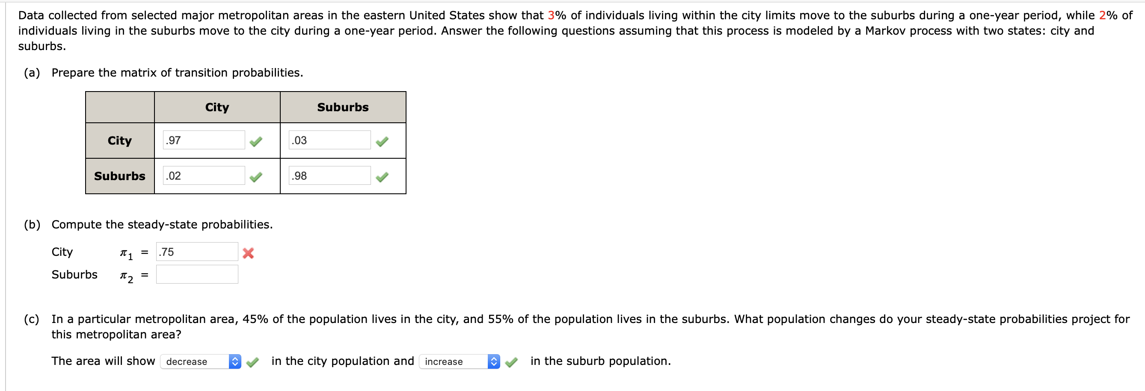The image size is (1145, 391).
Task: Click the green checkmark beside .02 entry
Action: 257,176
